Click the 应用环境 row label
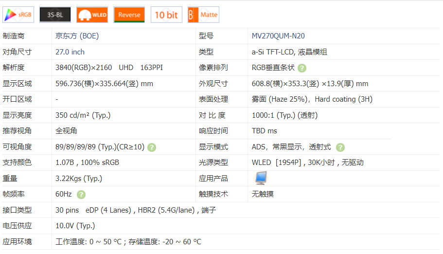Viewport: 443px width, 254px height. click(17, 242)
